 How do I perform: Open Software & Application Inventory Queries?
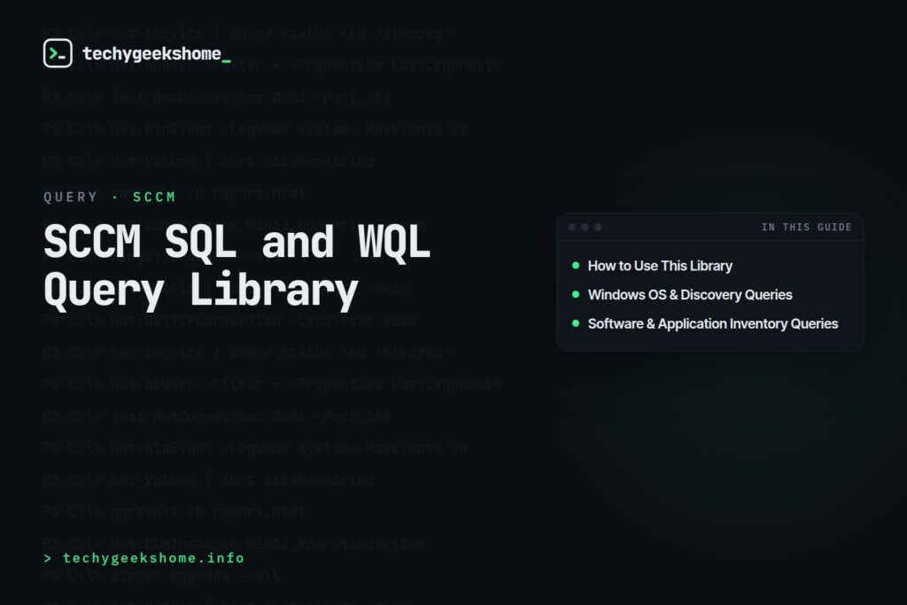point(713,323)
